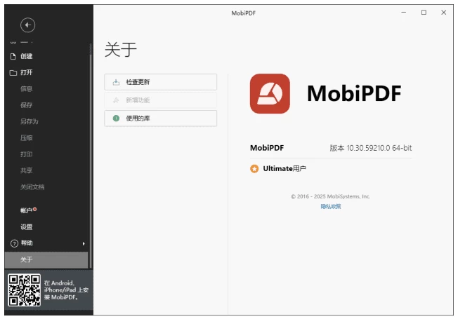Click the 使用的库 (Libraries Used) button

160,118
